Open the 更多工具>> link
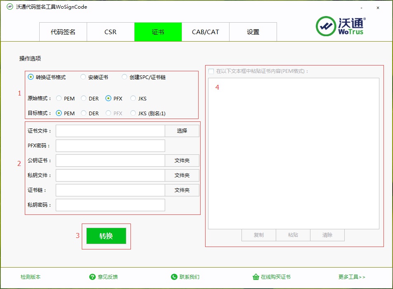 [x=351, y=277]
